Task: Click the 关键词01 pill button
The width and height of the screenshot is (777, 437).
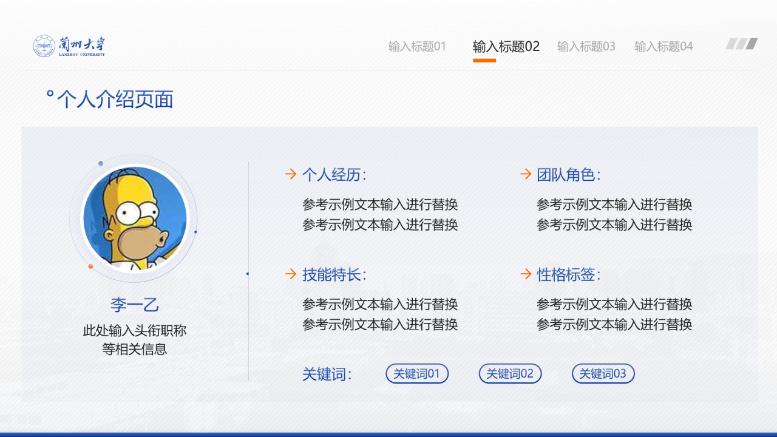Action: [x=417, y=373]
